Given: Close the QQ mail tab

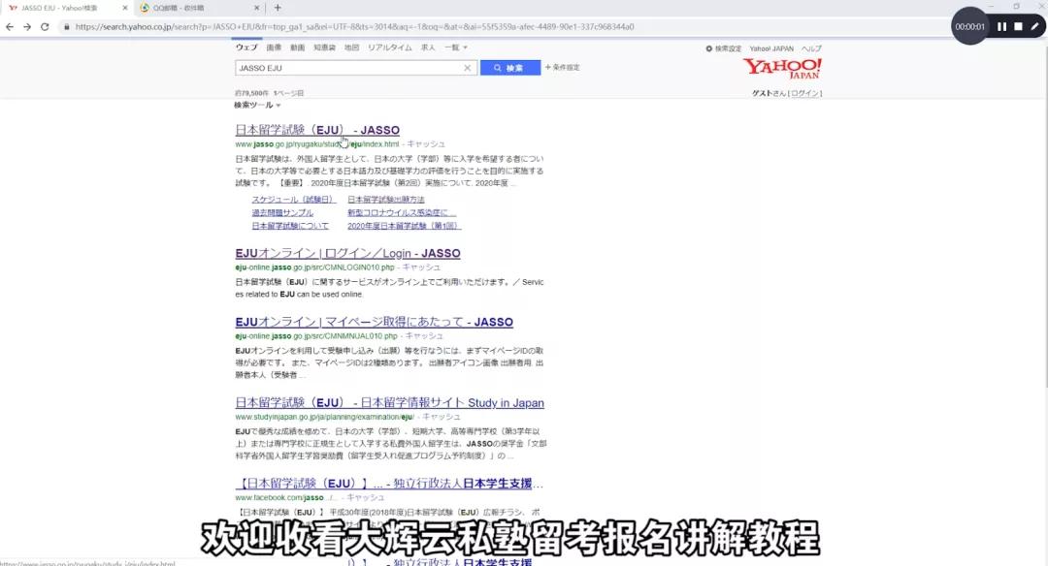Looking at the screenshot, I should pyautogui.click(x=256, y=8).
